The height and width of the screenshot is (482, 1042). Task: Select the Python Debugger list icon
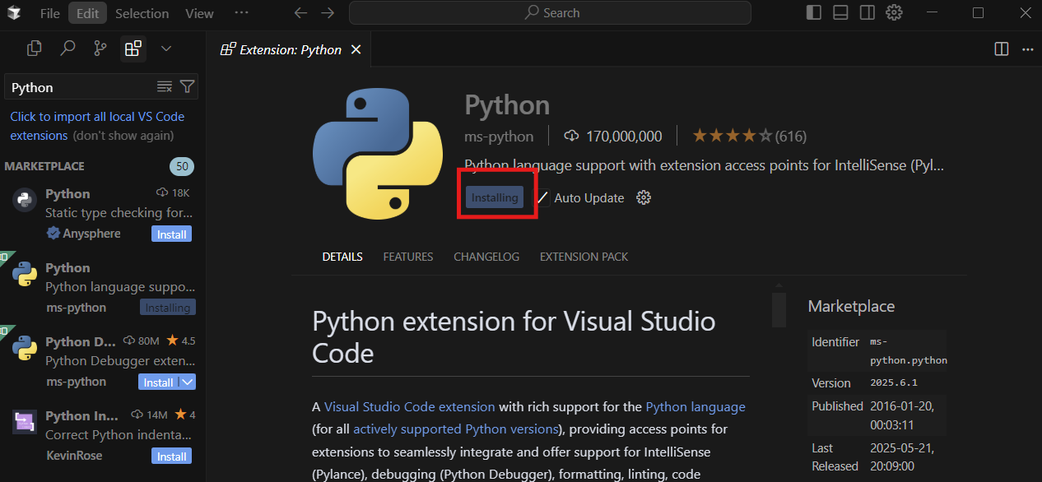tap(25, 348)
